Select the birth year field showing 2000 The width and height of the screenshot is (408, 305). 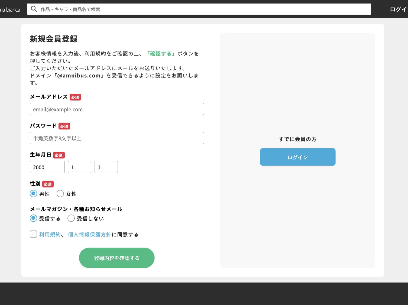(x=47, y=167)
